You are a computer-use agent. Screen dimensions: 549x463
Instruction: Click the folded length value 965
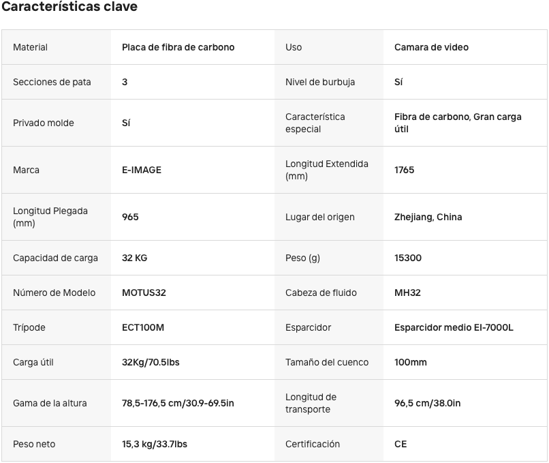point(130,217)
